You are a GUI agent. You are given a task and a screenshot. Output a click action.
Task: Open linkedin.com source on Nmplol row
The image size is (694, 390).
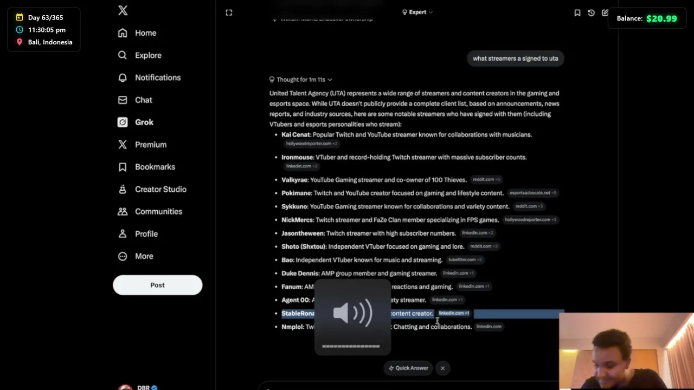click(489, 327)
